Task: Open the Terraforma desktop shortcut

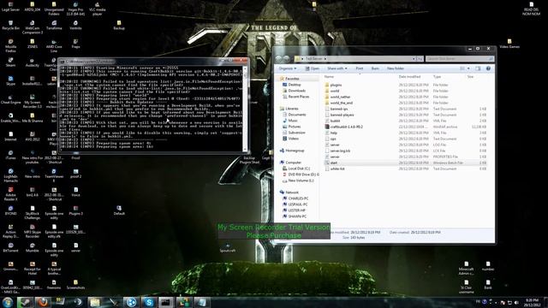Action: pyautogui.click(x=54, y=25)
